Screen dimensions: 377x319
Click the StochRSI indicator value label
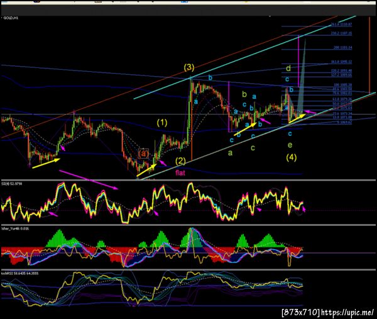[x=19, y=274]
